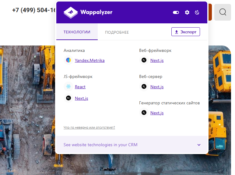Click the CRM banner chevron arrow
Screen dimensions: 235x175
[x=199, y=145]
